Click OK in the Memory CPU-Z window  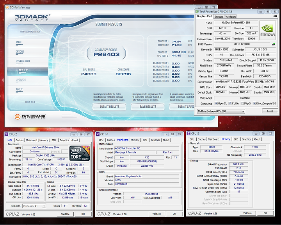[265, 213]
